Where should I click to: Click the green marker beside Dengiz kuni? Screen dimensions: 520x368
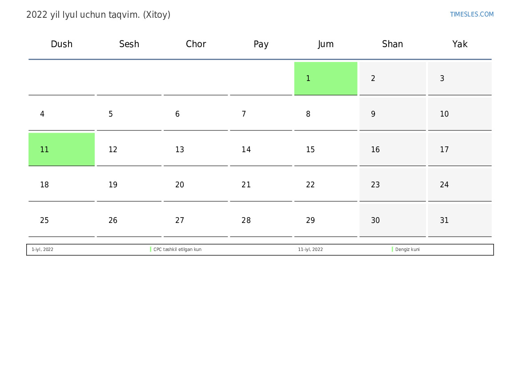(392, 250)
